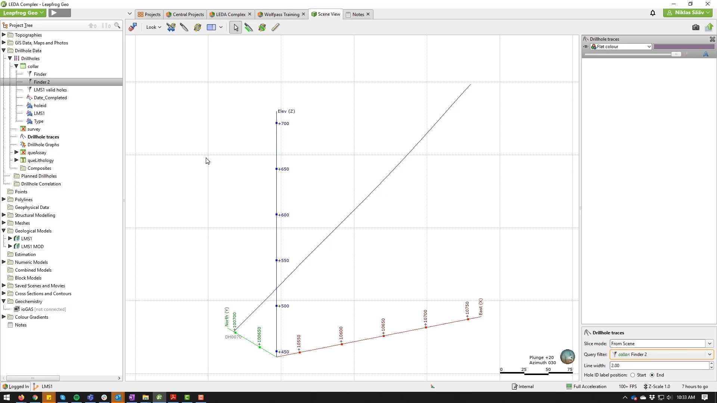Select the draw slice polygon tool

pyautogui.click(x=262, y=27)
